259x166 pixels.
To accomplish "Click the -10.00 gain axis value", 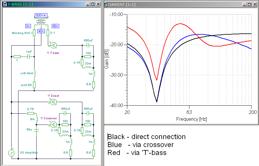I will pyautogui.click(x=117, y=14).
